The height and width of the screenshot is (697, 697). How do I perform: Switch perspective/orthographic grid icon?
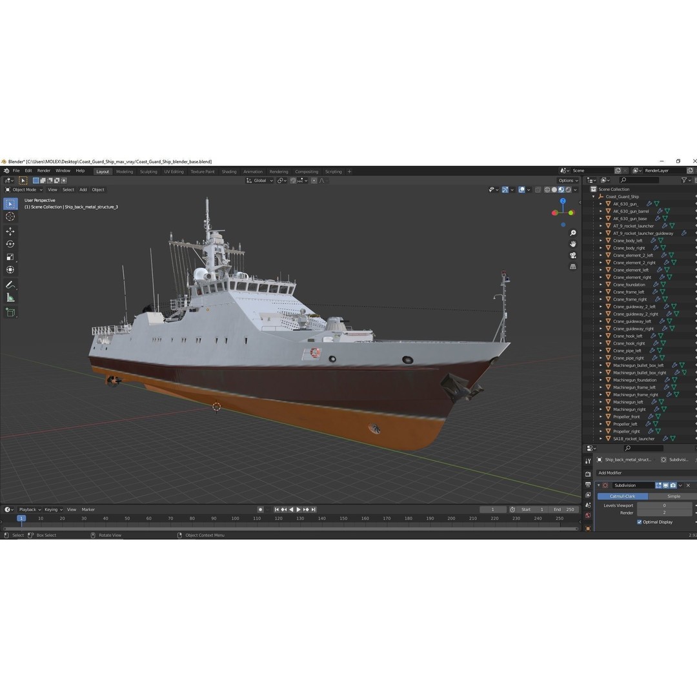[x=573, y=267]
